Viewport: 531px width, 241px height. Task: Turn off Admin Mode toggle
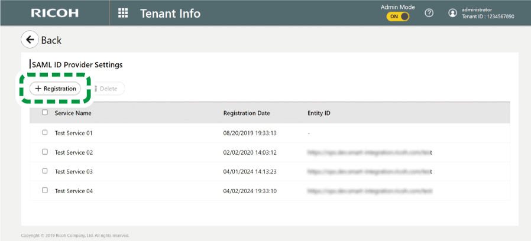coord(398,17)
